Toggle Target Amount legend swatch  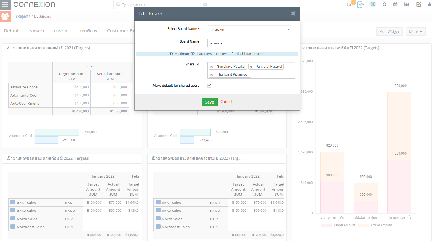coord(326,226)
